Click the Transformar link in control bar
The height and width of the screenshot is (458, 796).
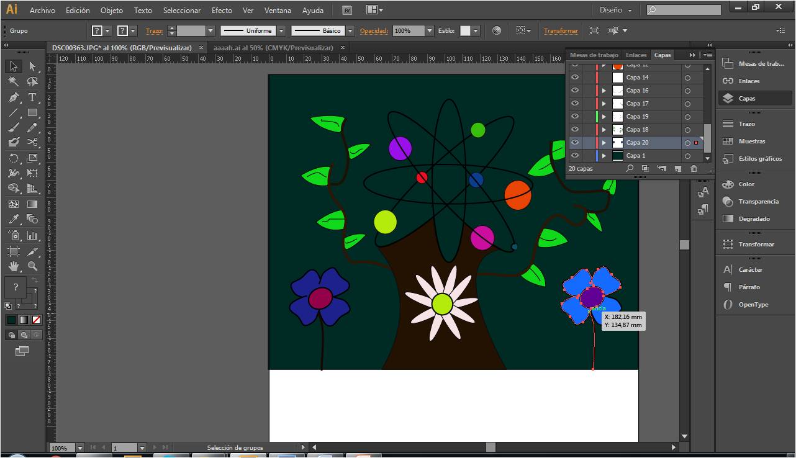[x=561, y=30]
